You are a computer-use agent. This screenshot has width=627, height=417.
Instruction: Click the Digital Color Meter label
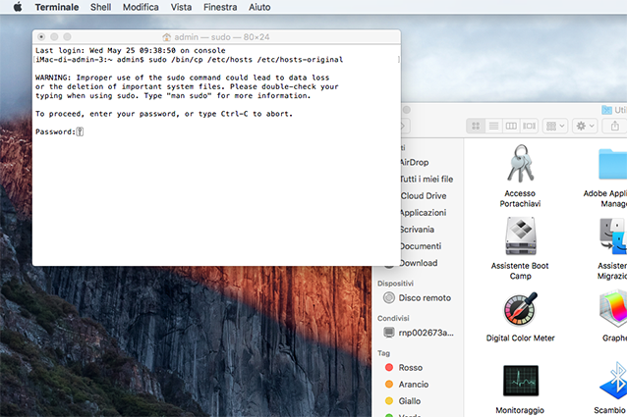tap(520, 338)
